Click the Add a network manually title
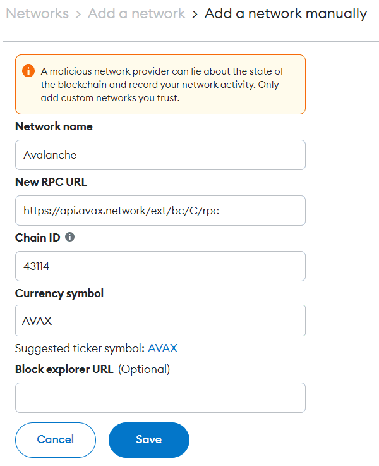Screen dimensions: 379x466 pos(286,13)
